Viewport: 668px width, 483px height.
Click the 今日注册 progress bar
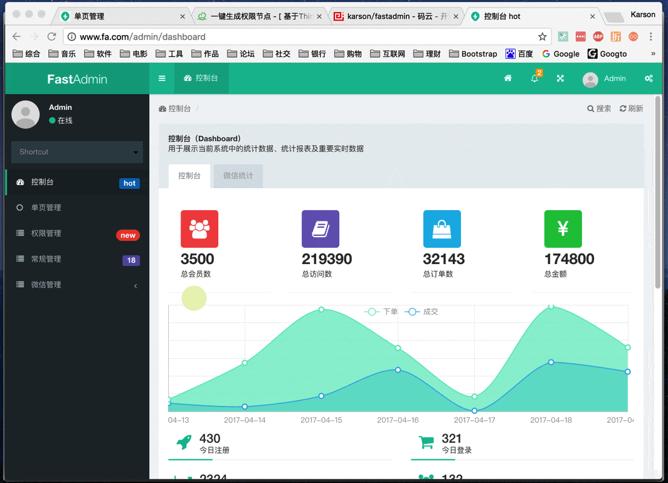pos(280,460)
